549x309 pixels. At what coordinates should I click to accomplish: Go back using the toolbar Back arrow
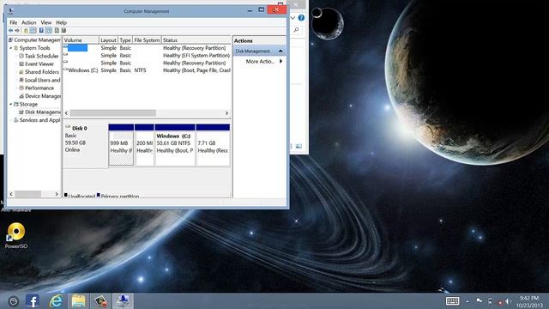tap(11, 31)
